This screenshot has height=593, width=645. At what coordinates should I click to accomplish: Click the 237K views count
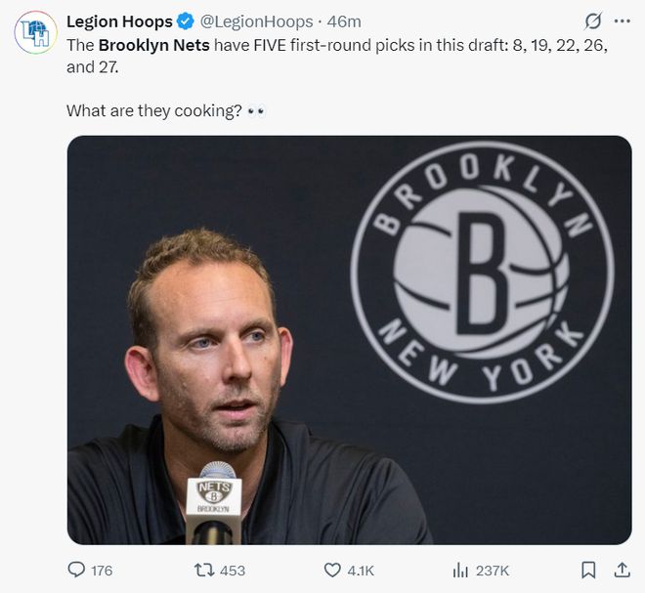492,571
